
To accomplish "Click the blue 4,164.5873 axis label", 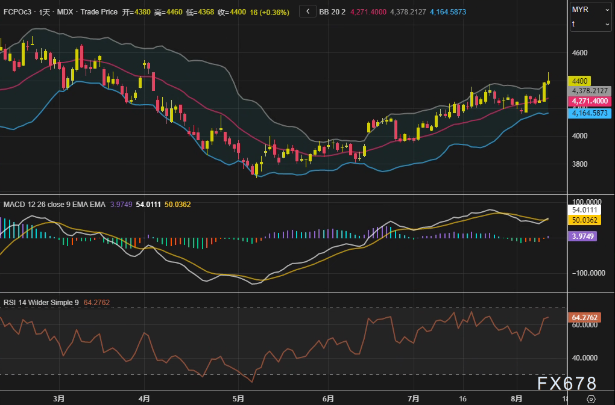I will click(x=590, y=113).
